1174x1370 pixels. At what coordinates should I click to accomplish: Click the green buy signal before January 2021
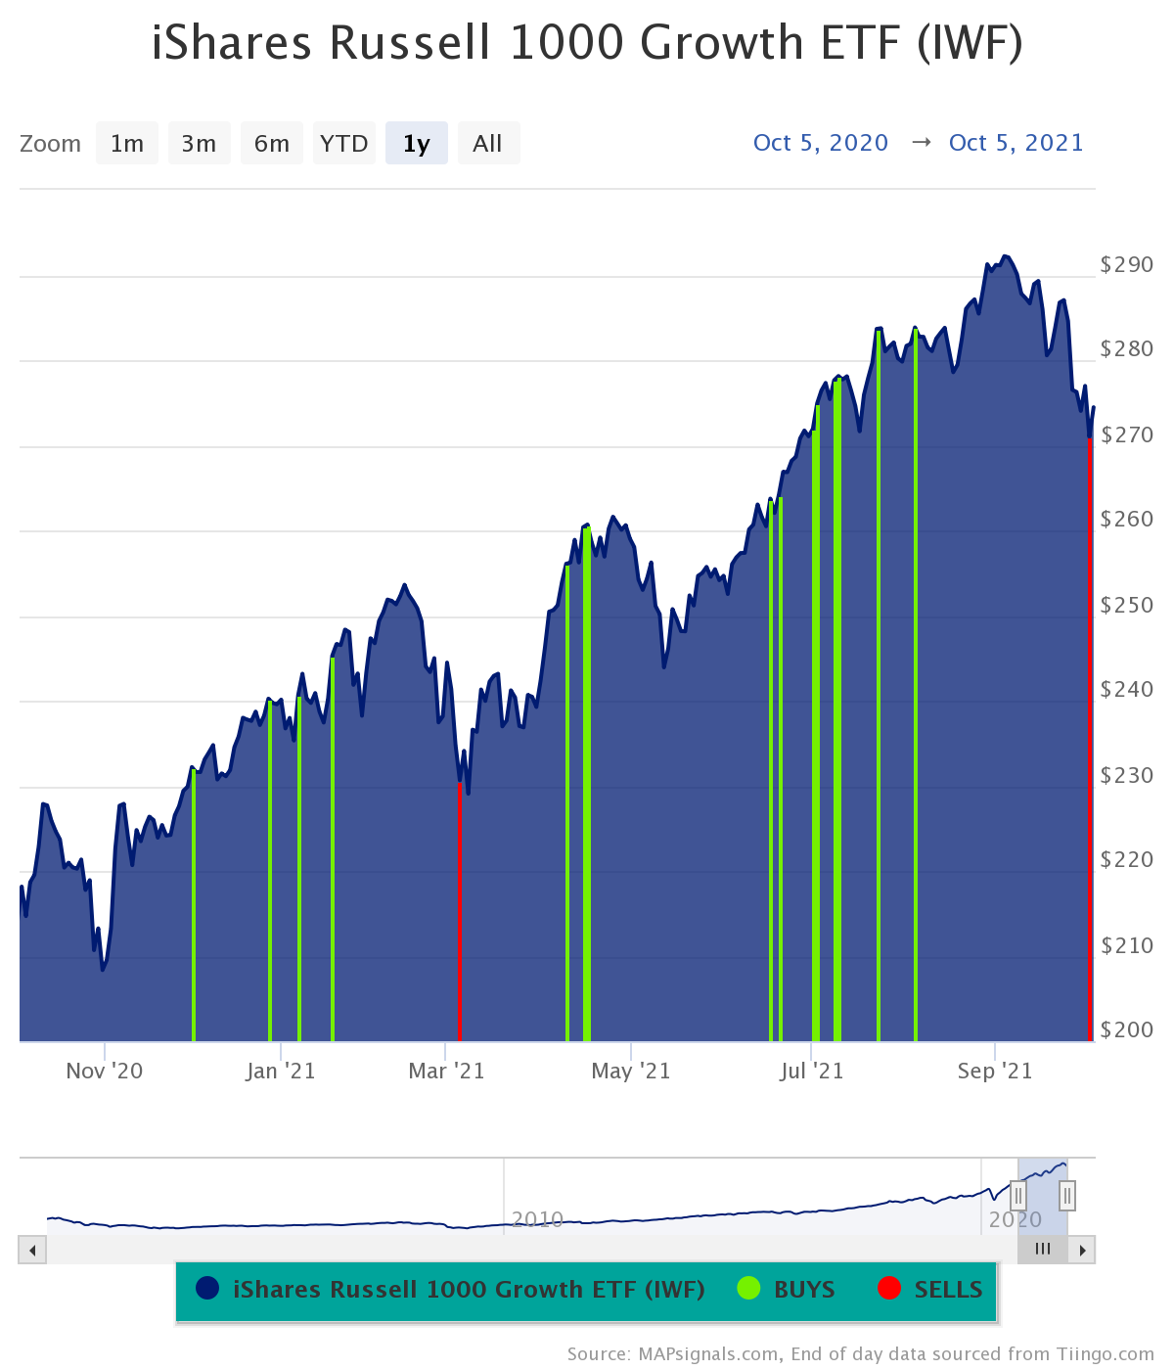[x=270, y=871]
